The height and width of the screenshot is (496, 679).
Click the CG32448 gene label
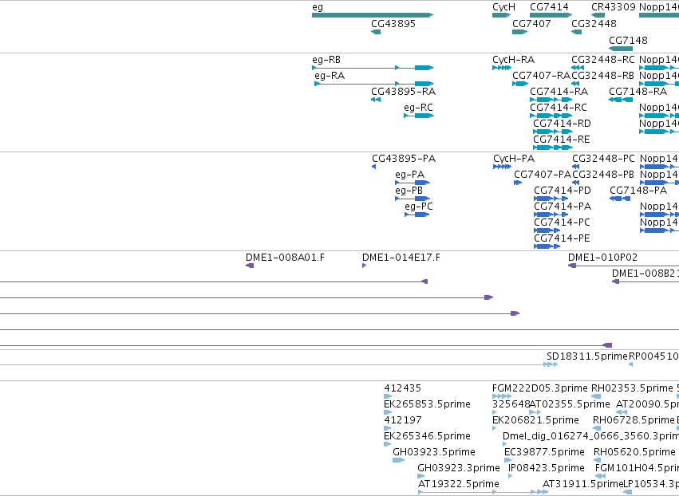pyautogui.click(x=594, y=23)
